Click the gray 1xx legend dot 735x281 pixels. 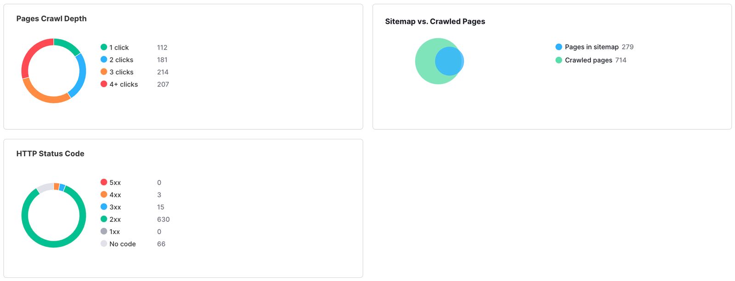[104, 231]
